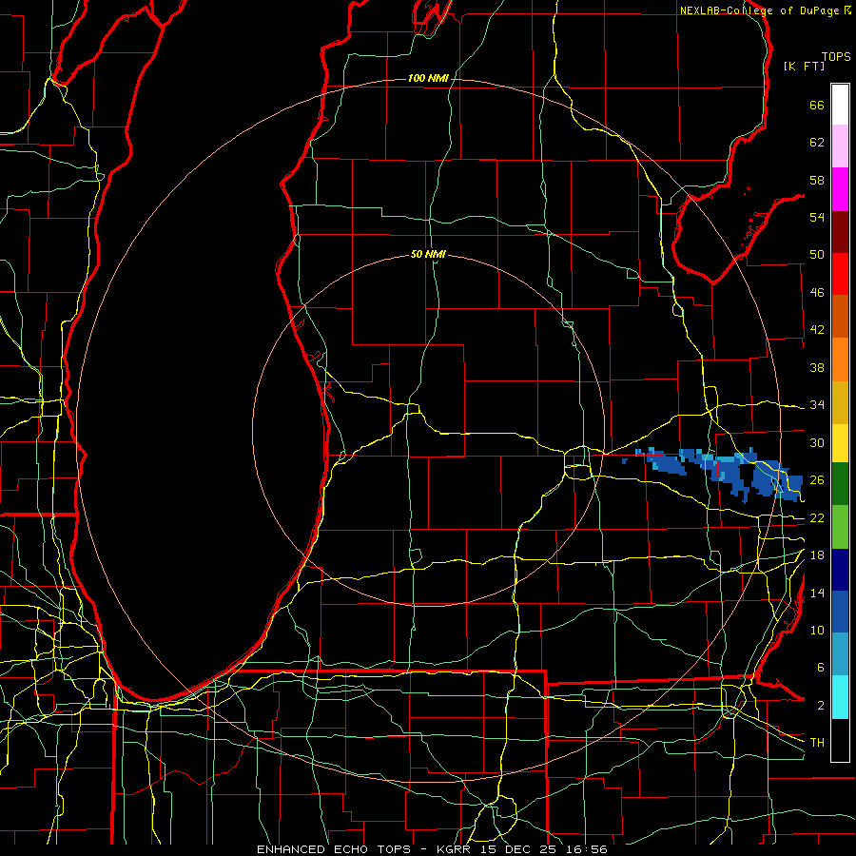Select the 100 NMI range ring label

click(428, 79)
